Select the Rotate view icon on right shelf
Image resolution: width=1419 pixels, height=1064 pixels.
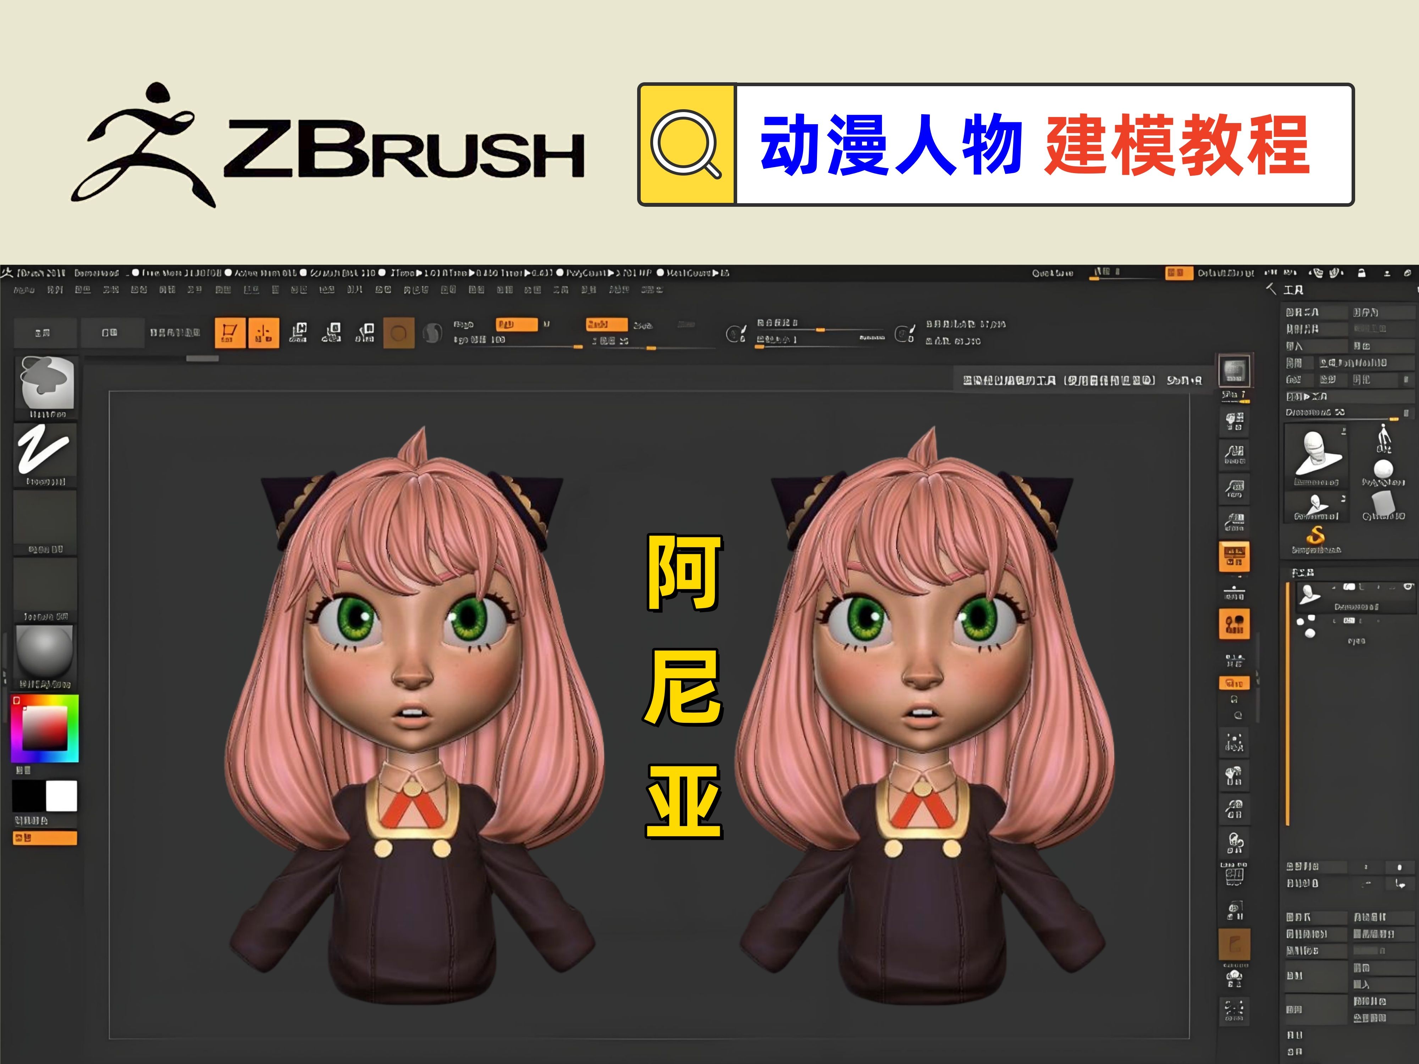click(x=1234, y=842)
